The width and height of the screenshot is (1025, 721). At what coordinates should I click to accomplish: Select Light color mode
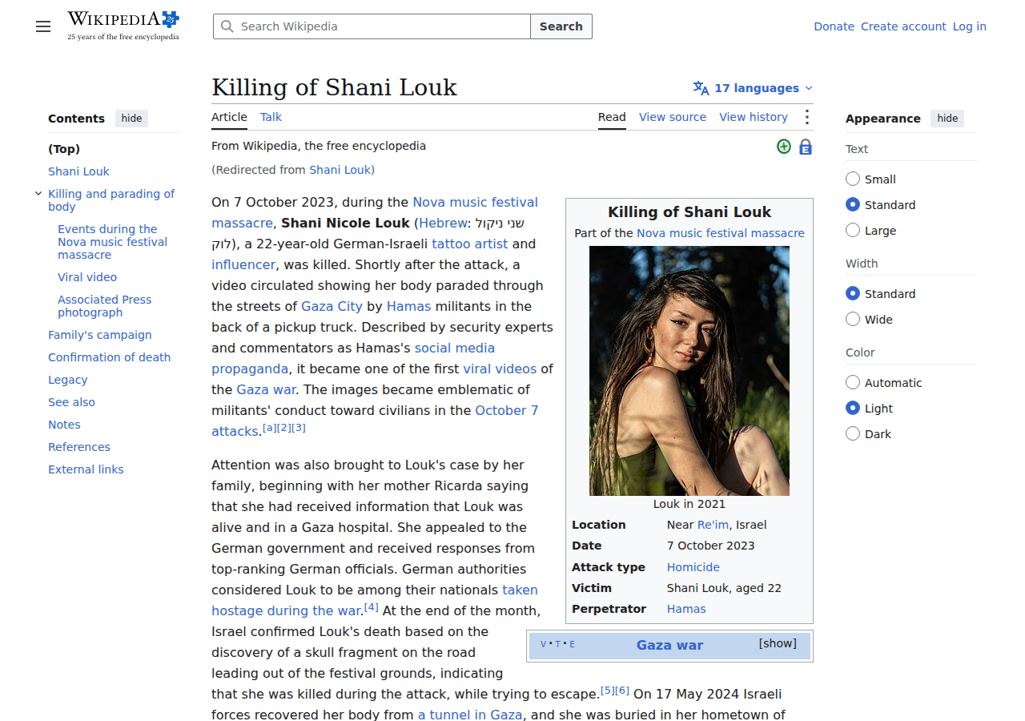tap(853, 408)
